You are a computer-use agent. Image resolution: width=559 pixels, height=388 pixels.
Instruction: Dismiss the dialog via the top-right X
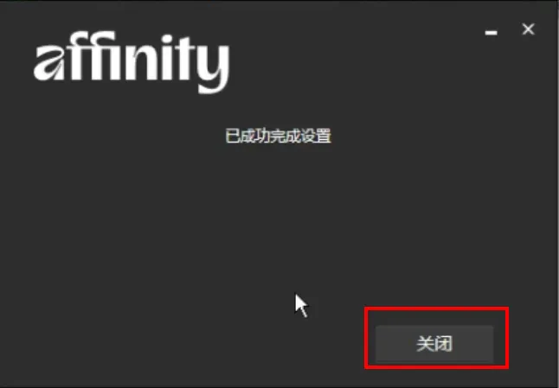pyautogui.click(x=528, y=29)
